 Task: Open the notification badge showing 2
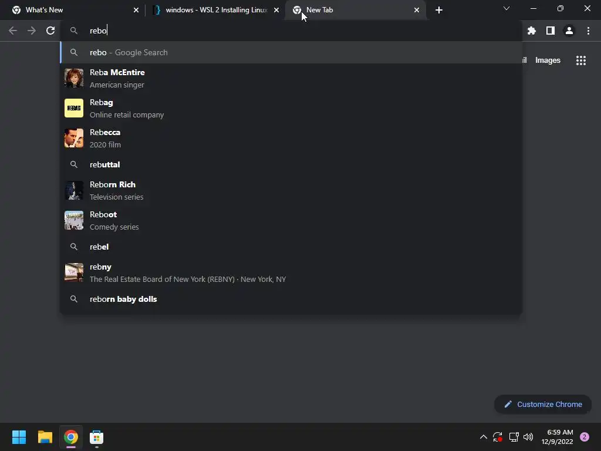click(x=585, y=437)
